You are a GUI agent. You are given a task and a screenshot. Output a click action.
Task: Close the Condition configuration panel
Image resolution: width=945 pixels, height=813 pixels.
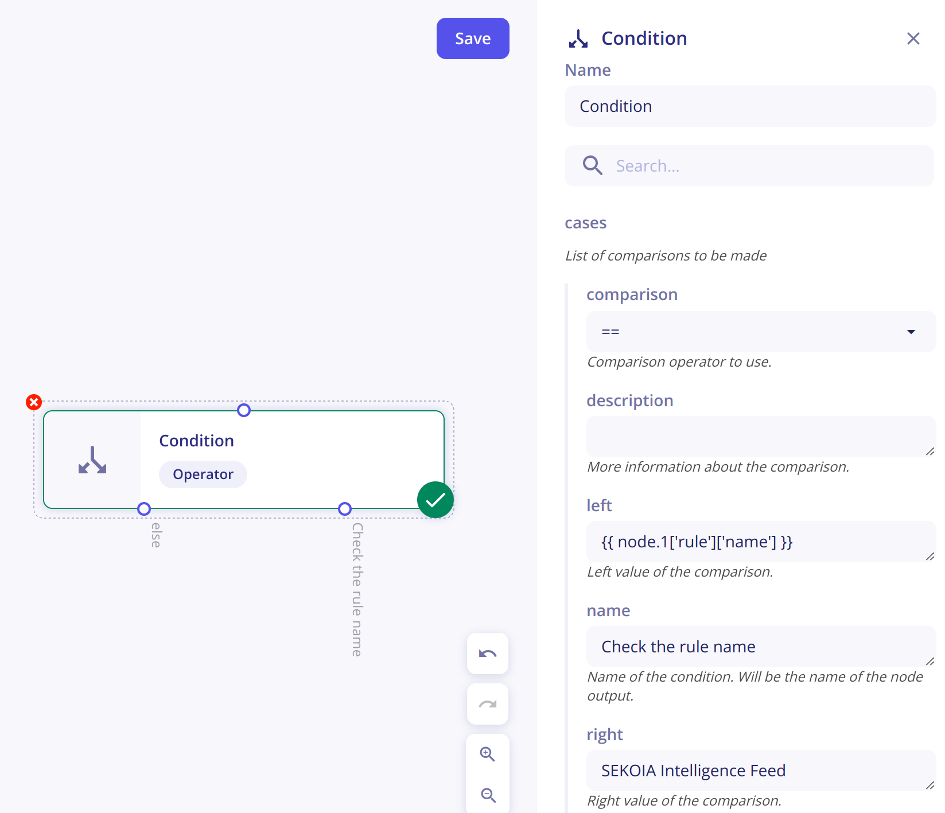tap(913, 38)
